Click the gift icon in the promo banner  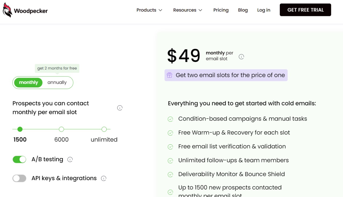pos(169,75)
